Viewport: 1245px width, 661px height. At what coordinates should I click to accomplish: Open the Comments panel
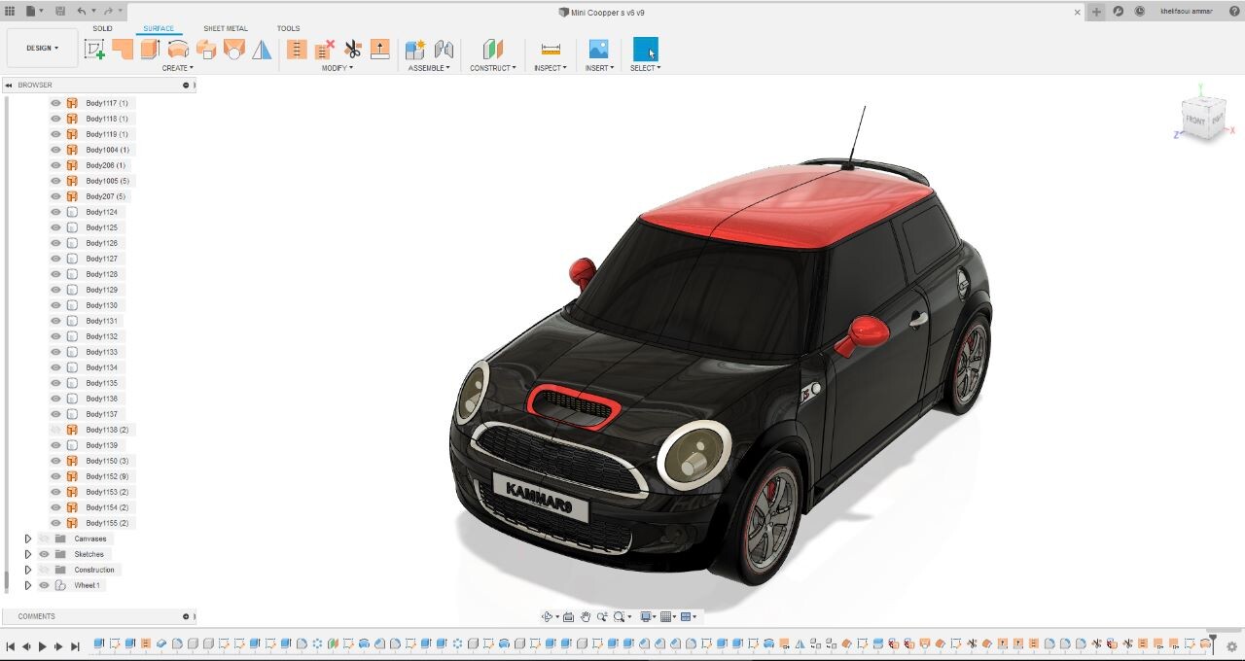(x=36, y=615)
